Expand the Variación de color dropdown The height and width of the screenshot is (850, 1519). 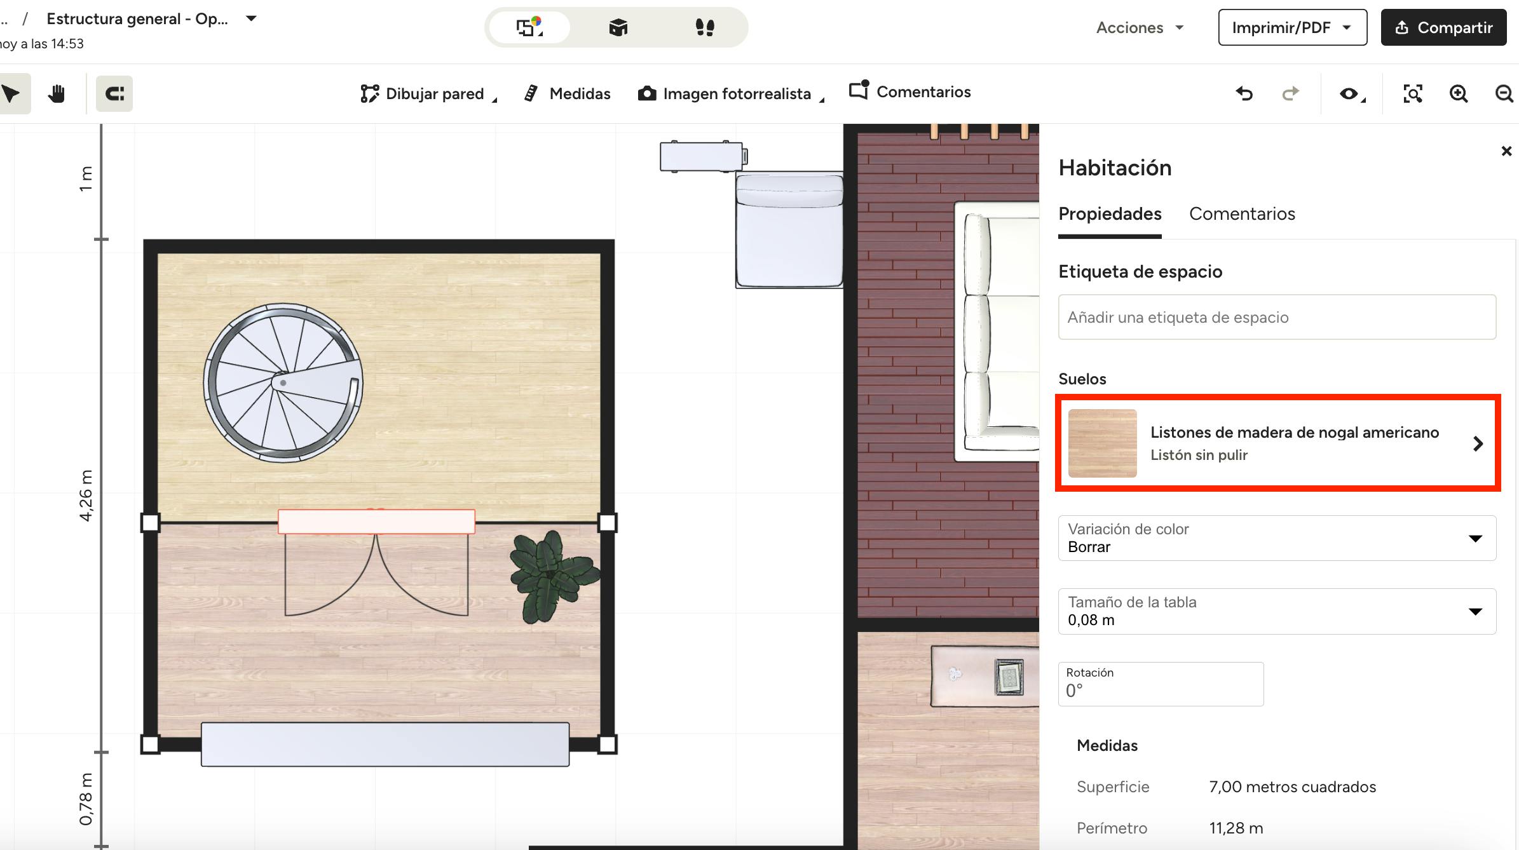[x=1277, y=538]
